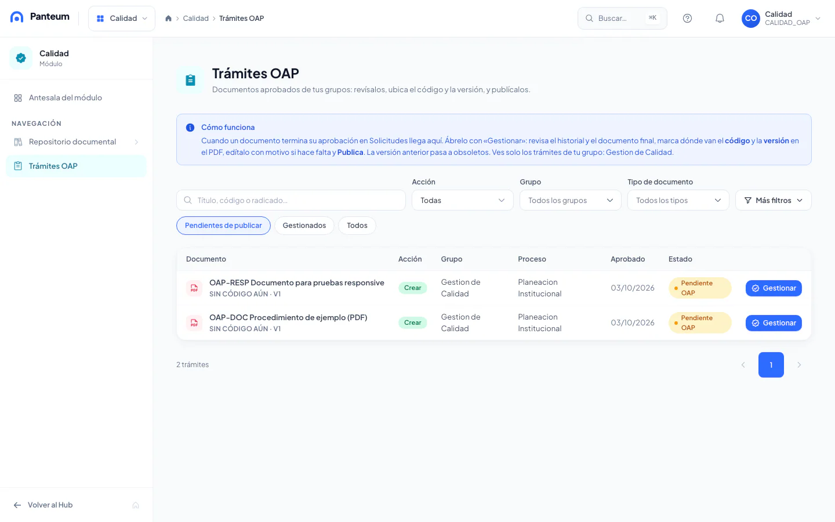835x522 pixels.
Task: Open the Grupo filter dropdown
Action: coord(571,200)
